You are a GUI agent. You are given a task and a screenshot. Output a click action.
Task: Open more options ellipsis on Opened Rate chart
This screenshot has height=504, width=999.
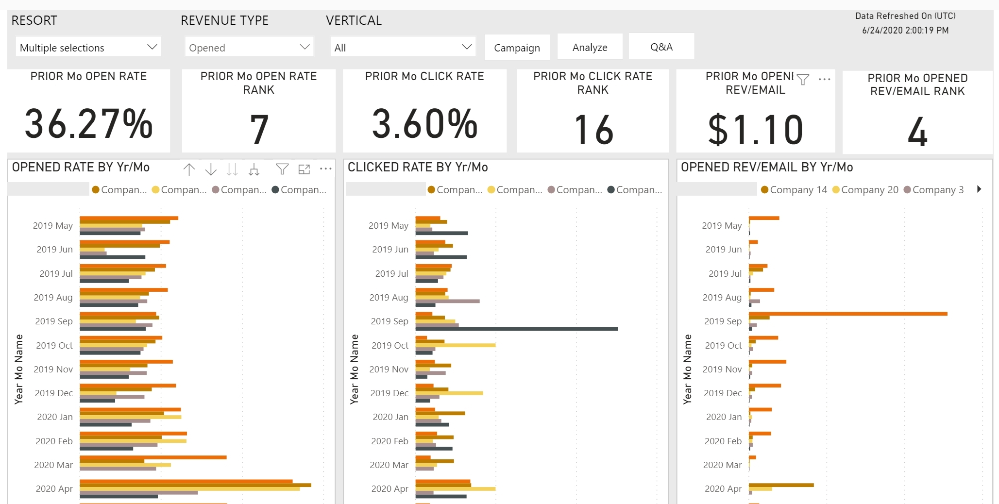[326, 169]
